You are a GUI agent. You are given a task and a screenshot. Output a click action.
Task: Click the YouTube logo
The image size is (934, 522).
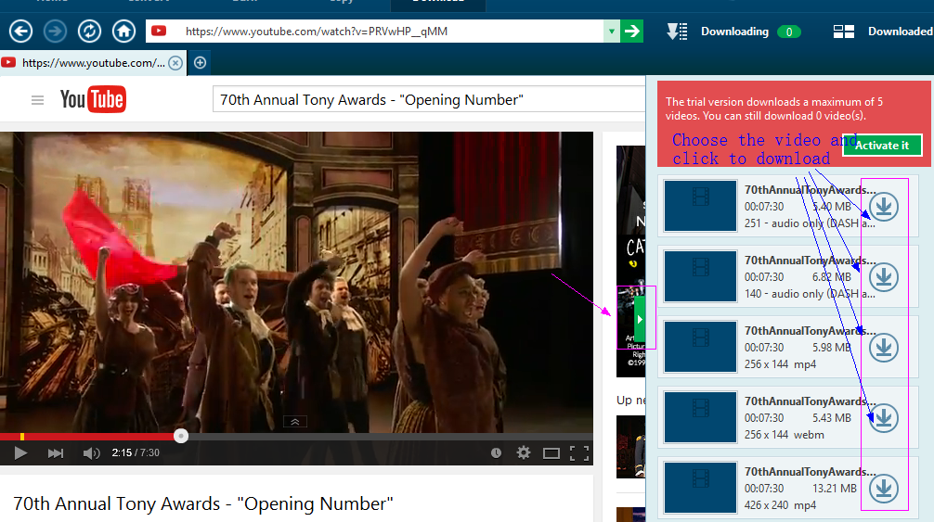[x=92, y=99]
